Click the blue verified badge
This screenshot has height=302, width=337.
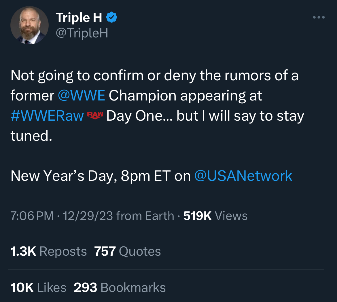112,18
